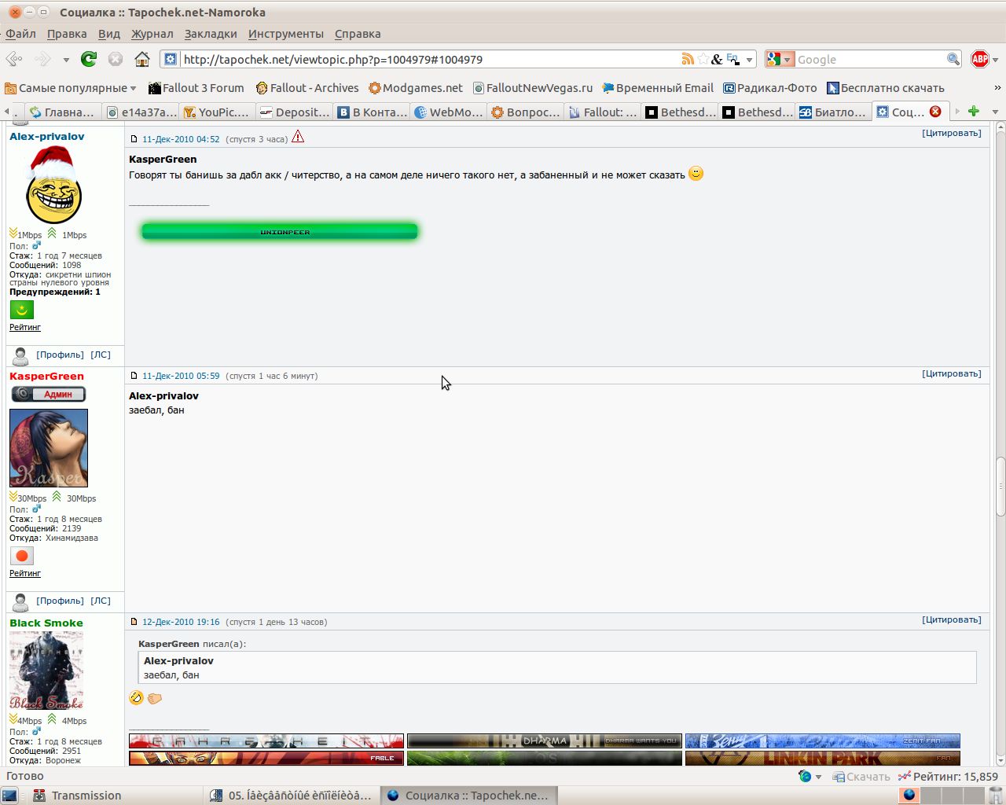The image size is (1006, 805).
Task: Click the Home icon in the navigation toolbar
Action: coord(141,59)
